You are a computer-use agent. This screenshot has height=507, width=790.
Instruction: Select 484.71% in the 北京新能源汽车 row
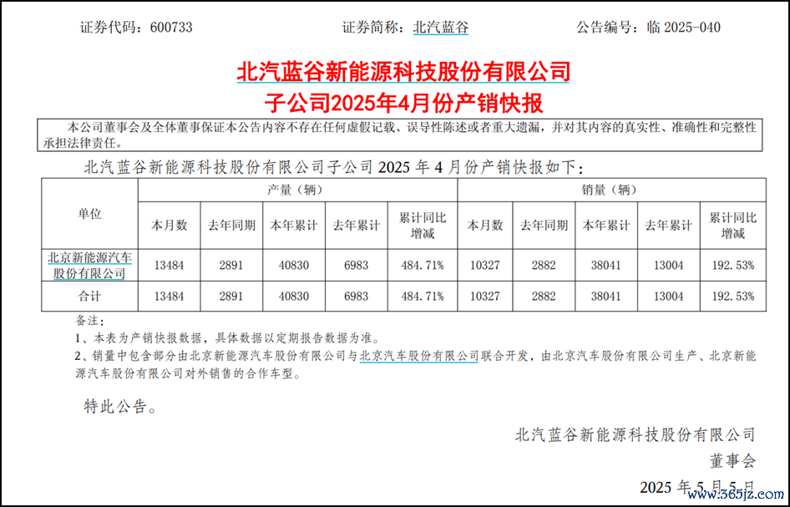pos(423,265)
